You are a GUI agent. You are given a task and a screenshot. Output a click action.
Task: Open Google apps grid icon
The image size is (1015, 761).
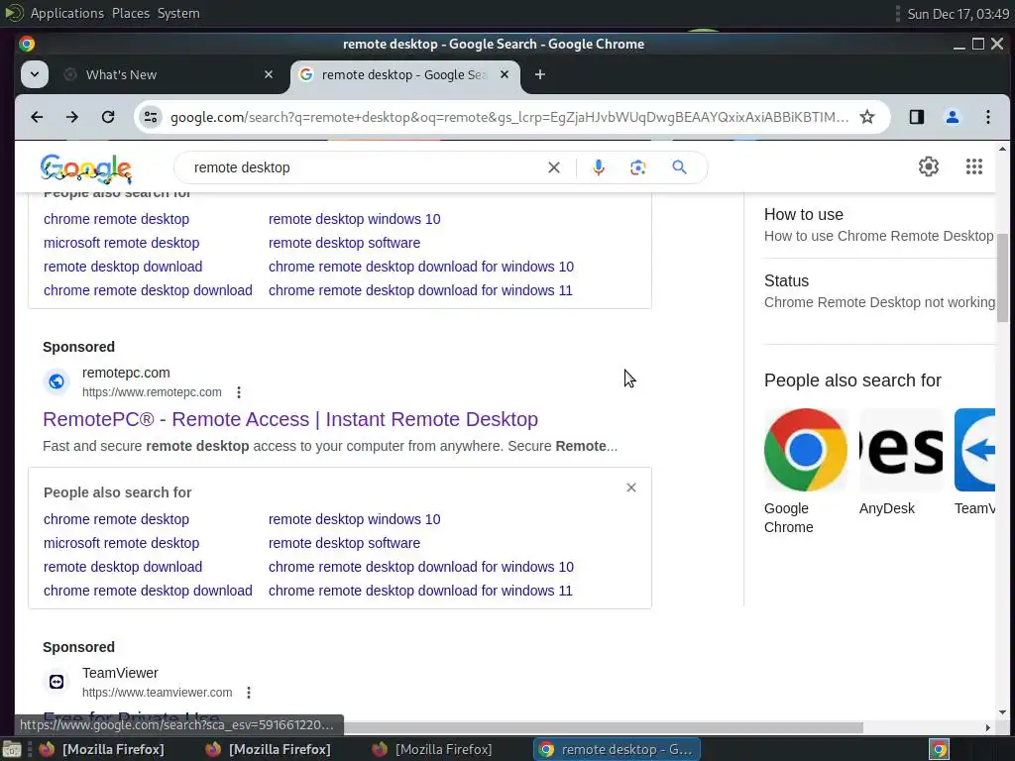click(x=974, y=166)
